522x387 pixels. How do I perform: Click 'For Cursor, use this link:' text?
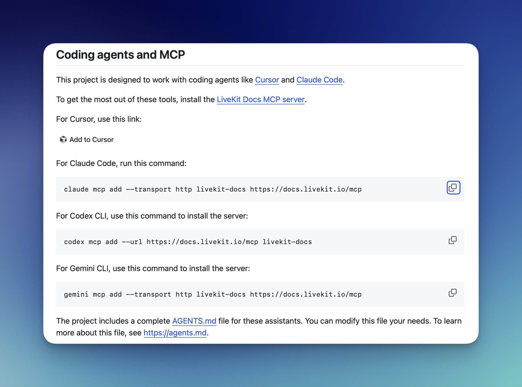99,119
